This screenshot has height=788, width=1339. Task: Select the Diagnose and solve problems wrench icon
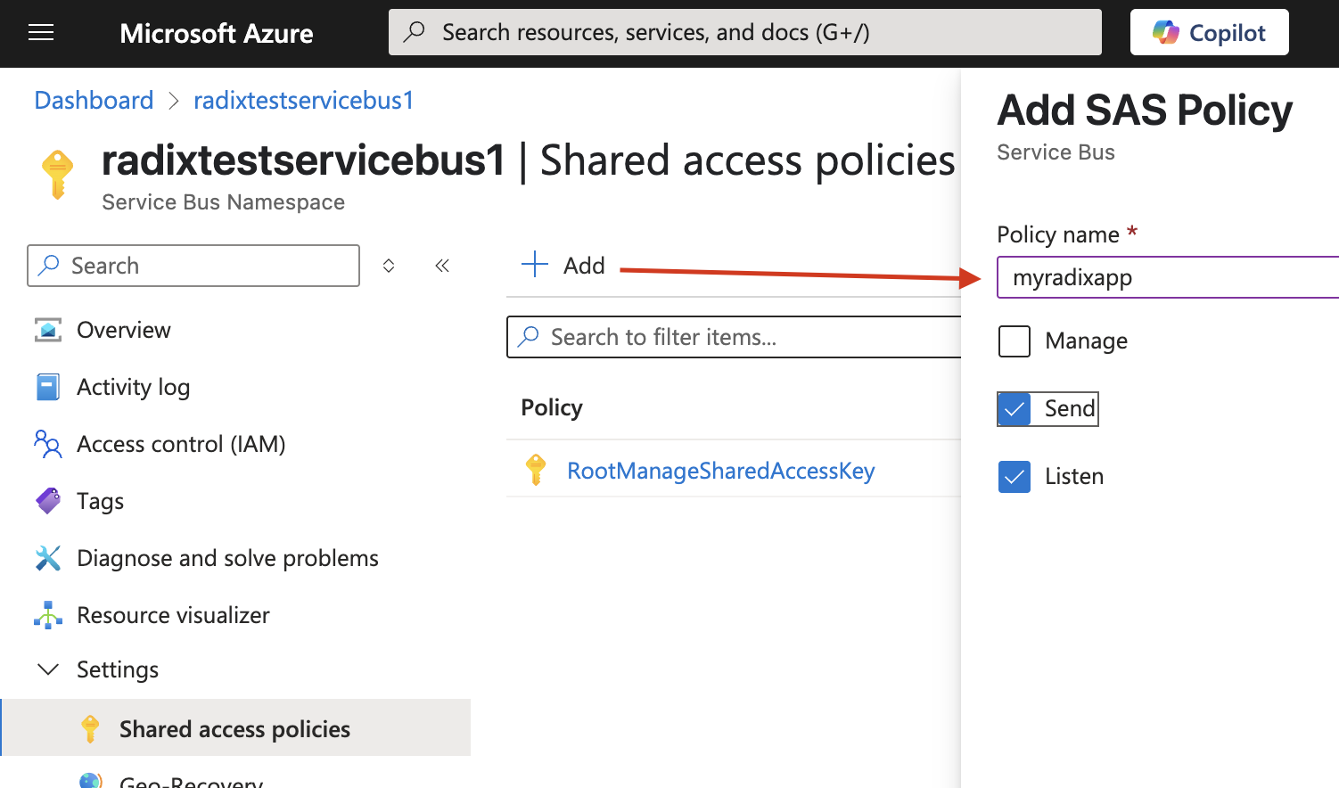pos(46,557)
